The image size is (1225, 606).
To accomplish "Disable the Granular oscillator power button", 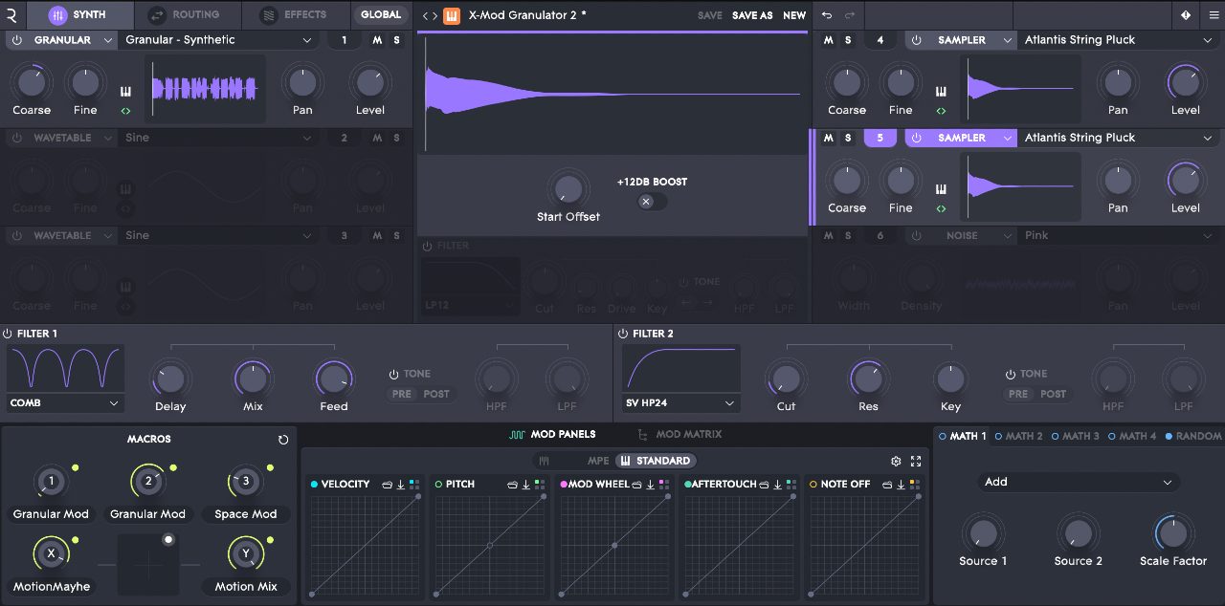I will pos(17,40).
